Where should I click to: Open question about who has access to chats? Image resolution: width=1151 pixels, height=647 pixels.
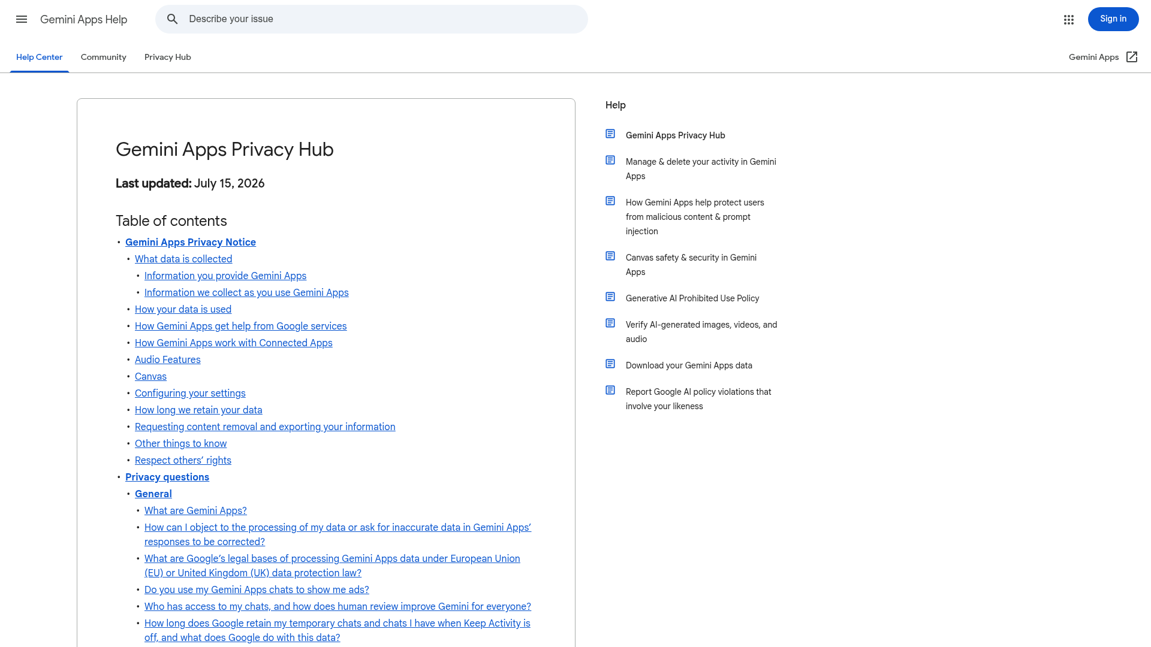(x=338, y=606)
